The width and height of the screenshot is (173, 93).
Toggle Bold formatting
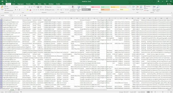16,10
